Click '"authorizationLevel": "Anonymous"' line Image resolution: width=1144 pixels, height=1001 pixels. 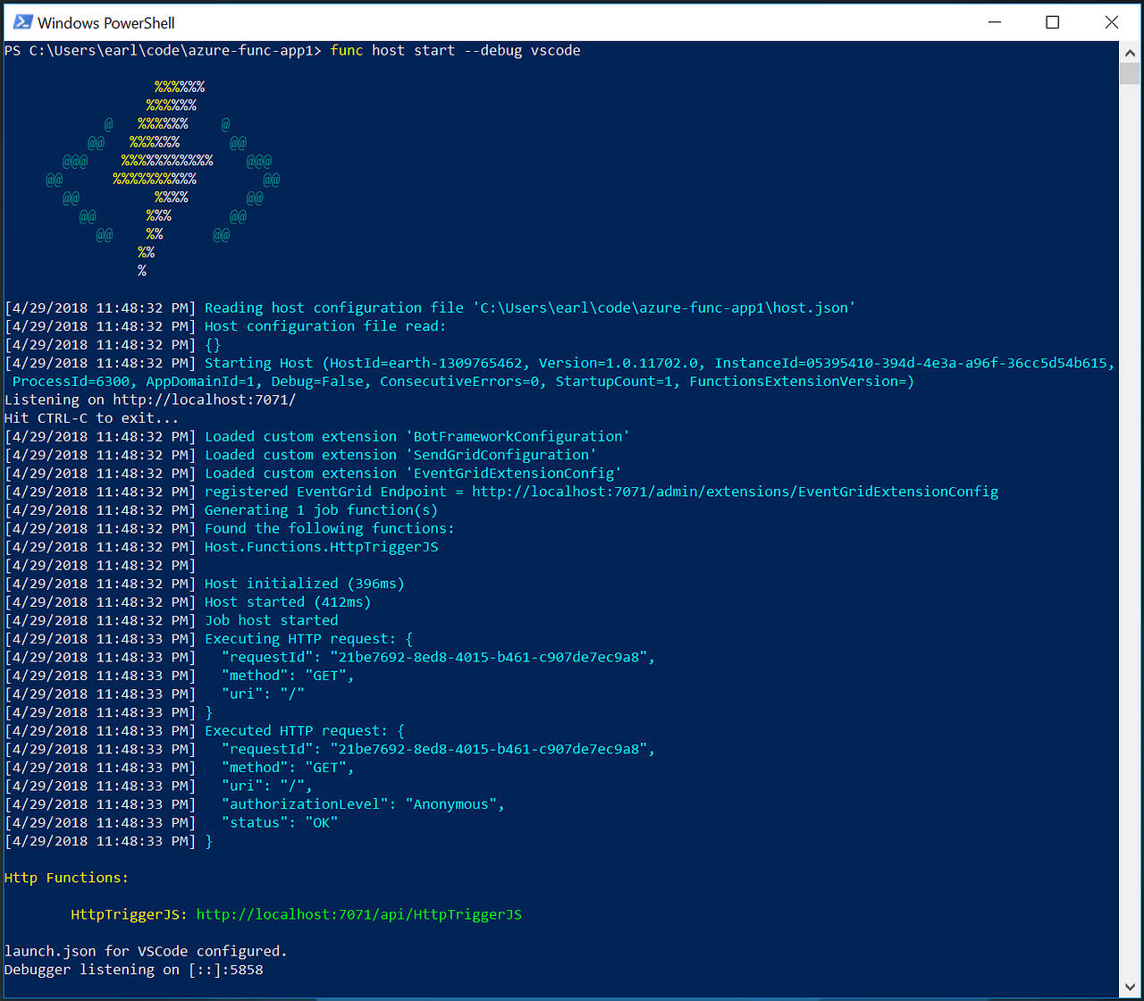[x=255, y=804]
